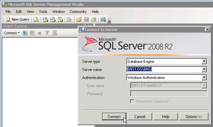
Task: Click the Activity Monitor icon
Action: pyautogui.click(x=103, y=19)
